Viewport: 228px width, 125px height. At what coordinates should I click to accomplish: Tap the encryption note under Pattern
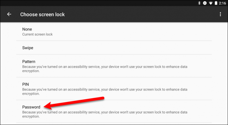105,69
